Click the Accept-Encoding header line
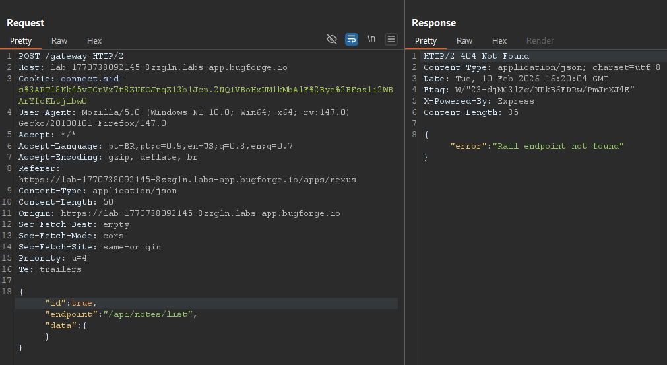This screenshot has height=365, width=667. (x=108, y=157)
